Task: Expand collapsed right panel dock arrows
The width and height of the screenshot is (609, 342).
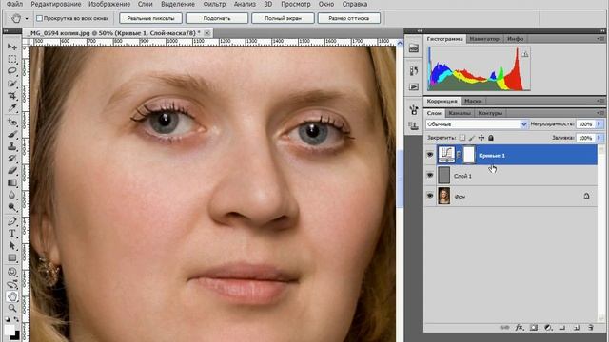Action: tap(420, 30)
